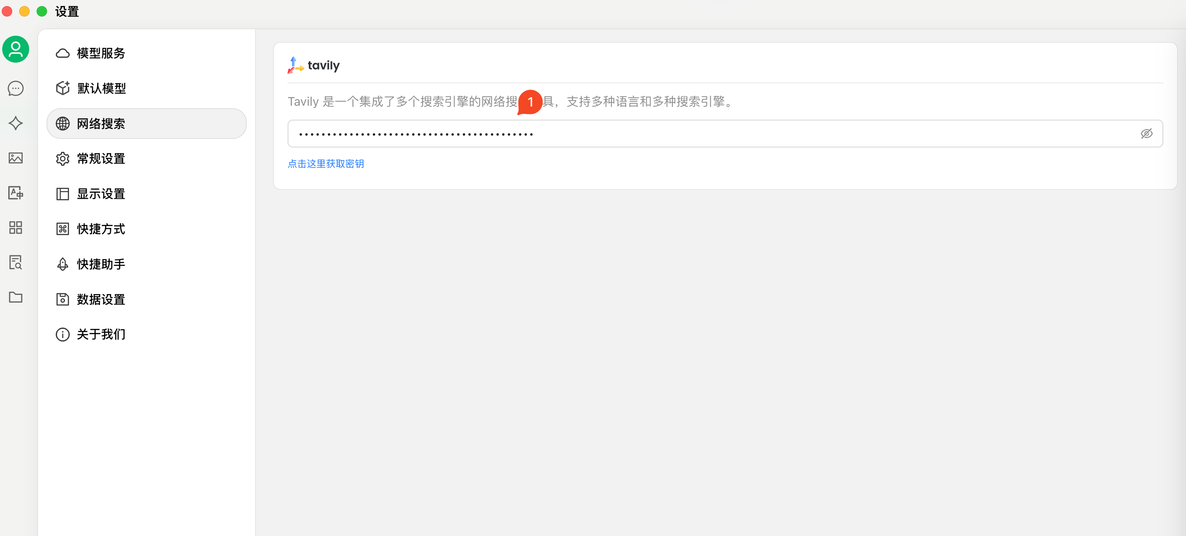Open 显示设置 settings section

click(101, 194)
